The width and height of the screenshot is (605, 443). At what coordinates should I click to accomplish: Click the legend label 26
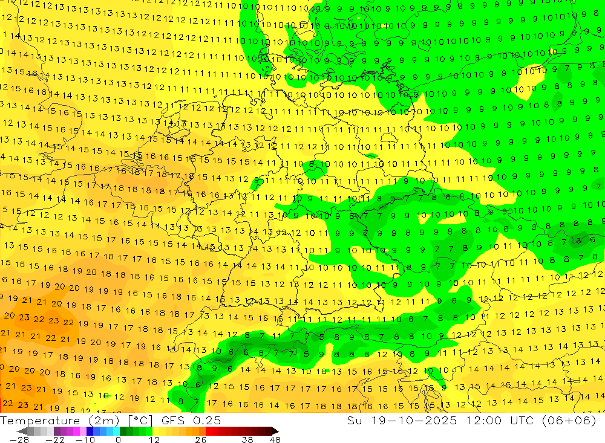[x=201, y=440]
